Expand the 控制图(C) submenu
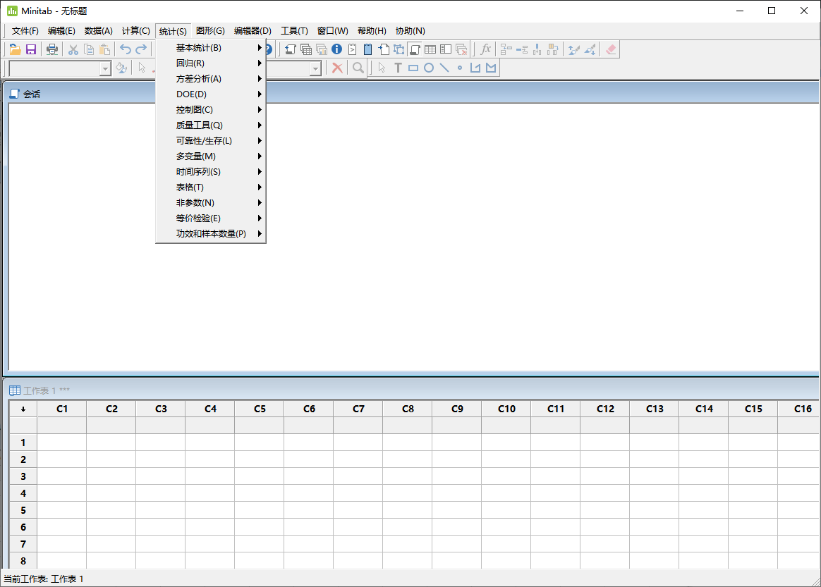 click(x=211, y=110)
